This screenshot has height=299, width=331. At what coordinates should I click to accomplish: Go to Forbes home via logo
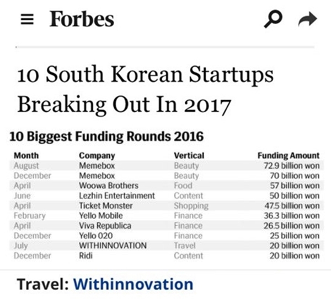(x=82, y=19)
